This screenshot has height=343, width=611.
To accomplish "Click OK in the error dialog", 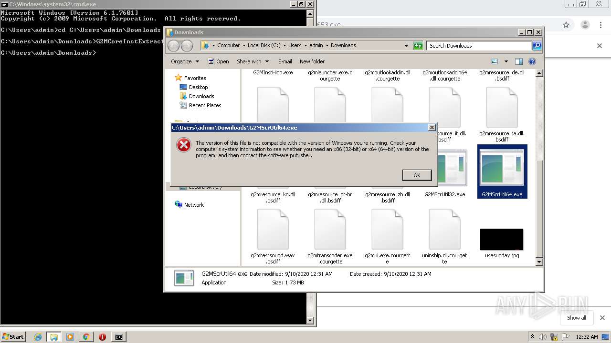I will (x=417, y=175).
